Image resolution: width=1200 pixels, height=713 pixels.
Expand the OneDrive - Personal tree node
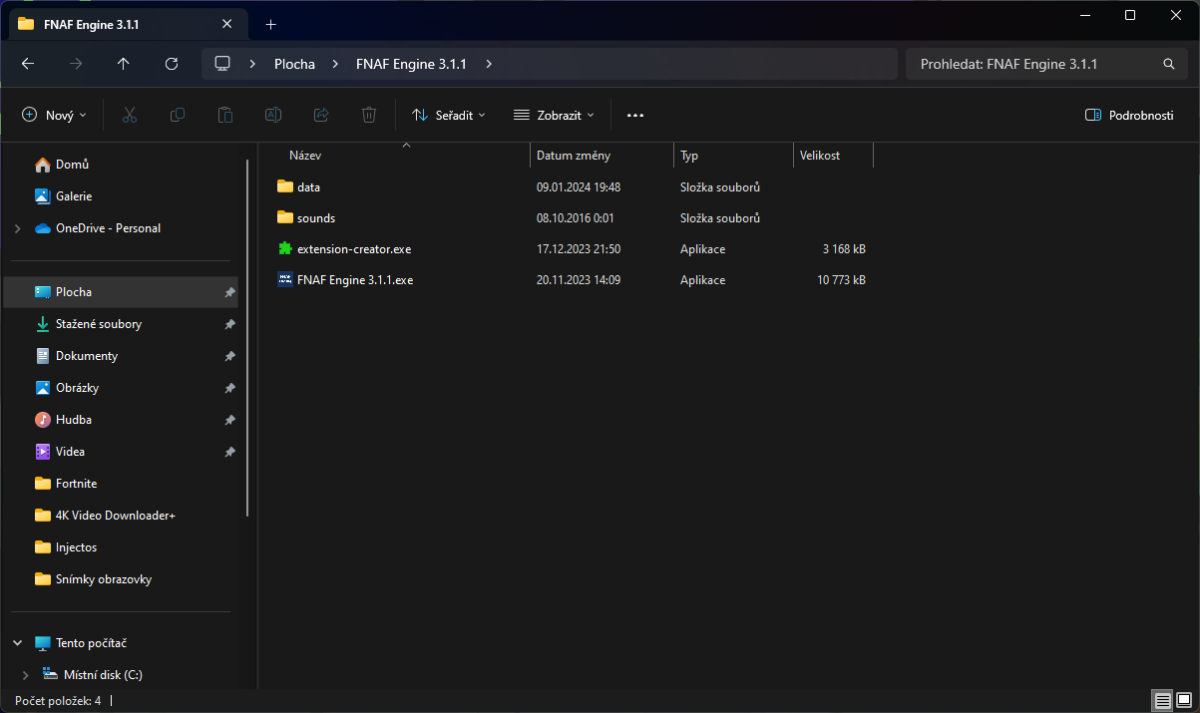pyautogui.click(x=17, y=228)
